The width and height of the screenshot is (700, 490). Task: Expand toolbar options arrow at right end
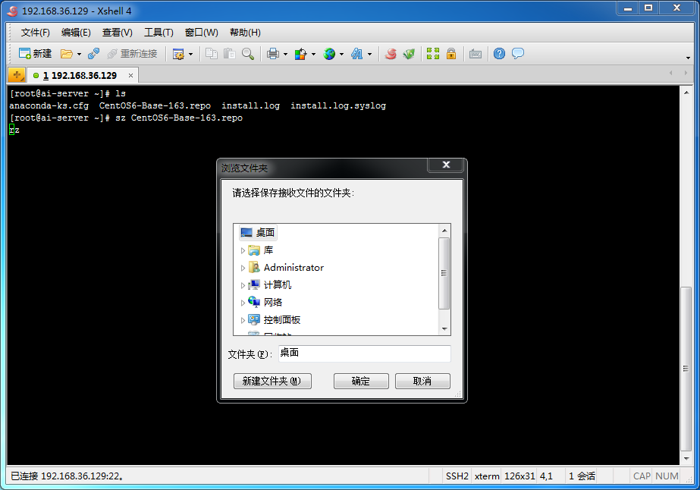tap(688, 58)
